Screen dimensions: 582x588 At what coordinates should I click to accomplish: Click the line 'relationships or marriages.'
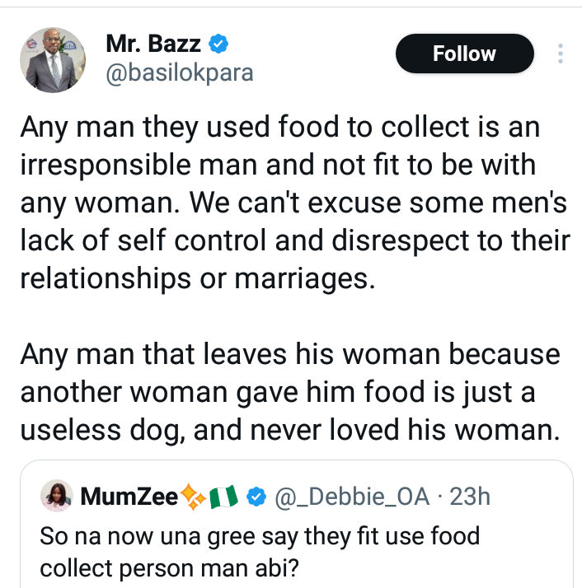point(198,279)
